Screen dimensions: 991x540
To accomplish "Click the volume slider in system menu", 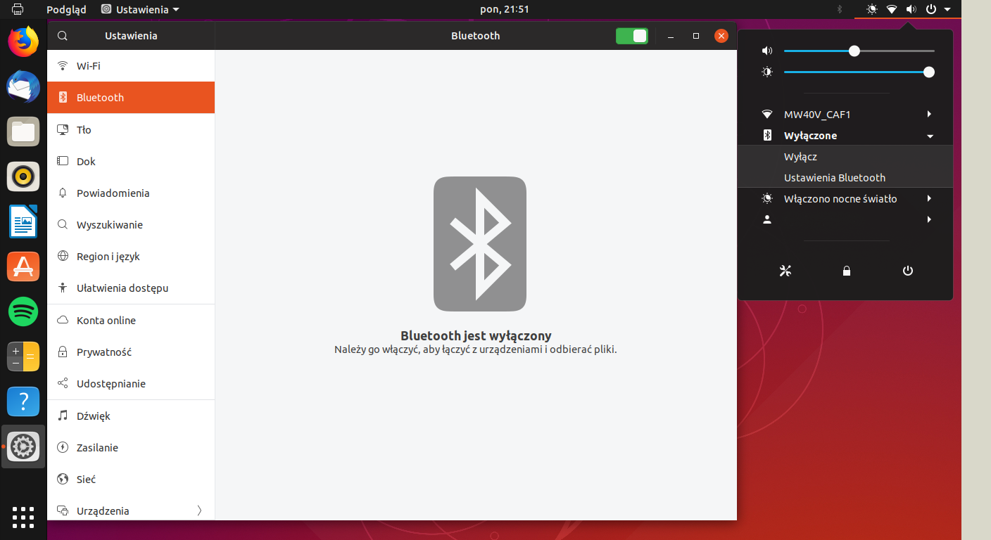I will (859, 51).
